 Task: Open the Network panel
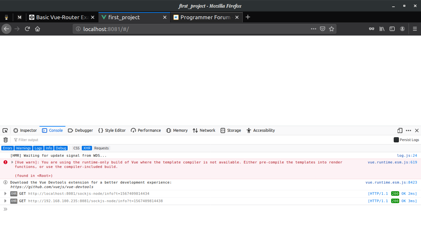point(204,130)
